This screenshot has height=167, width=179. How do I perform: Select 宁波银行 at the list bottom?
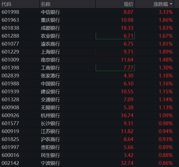click(50, 163)
